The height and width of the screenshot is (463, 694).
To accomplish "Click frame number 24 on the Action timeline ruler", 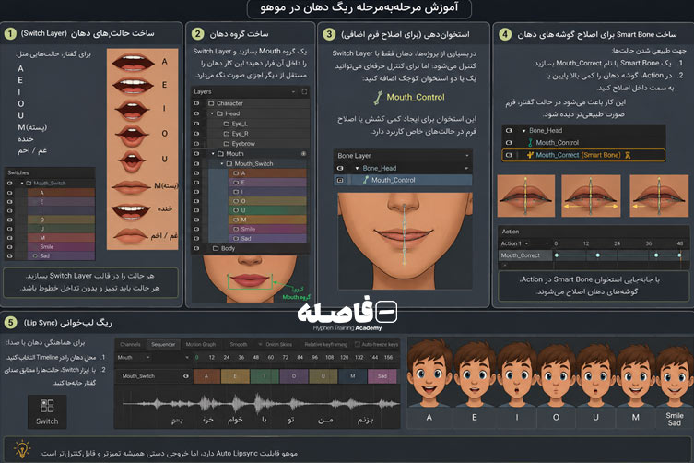I will pos(617,243).
